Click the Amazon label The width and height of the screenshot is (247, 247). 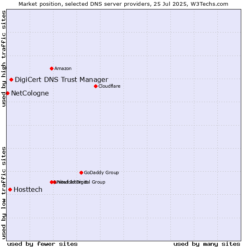pyautogui.click(x=63, y=68)
